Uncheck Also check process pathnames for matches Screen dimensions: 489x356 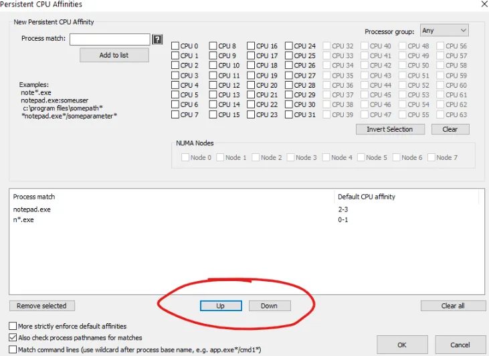(13, 337)
